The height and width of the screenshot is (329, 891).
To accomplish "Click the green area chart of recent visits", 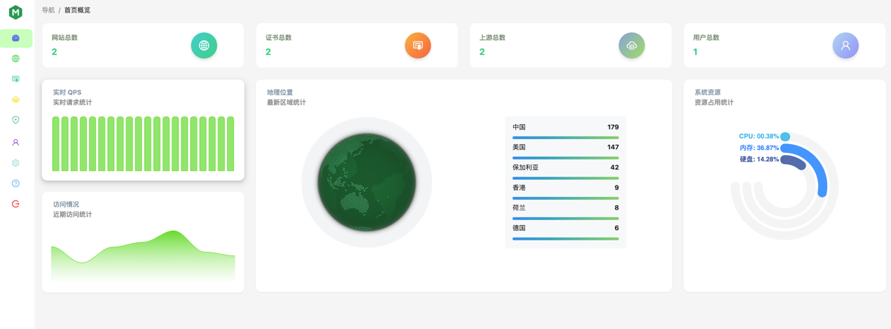I will coord(143,256).
